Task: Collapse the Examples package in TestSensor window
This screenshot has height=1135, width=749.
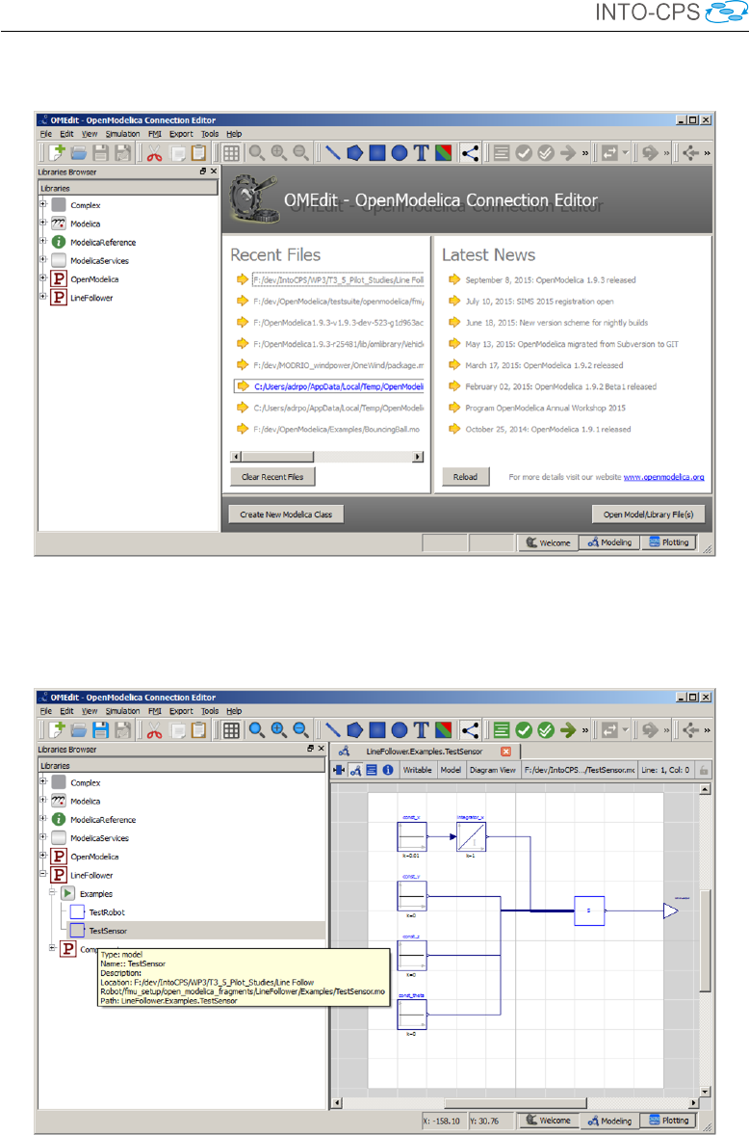Action: coord(52,892)
